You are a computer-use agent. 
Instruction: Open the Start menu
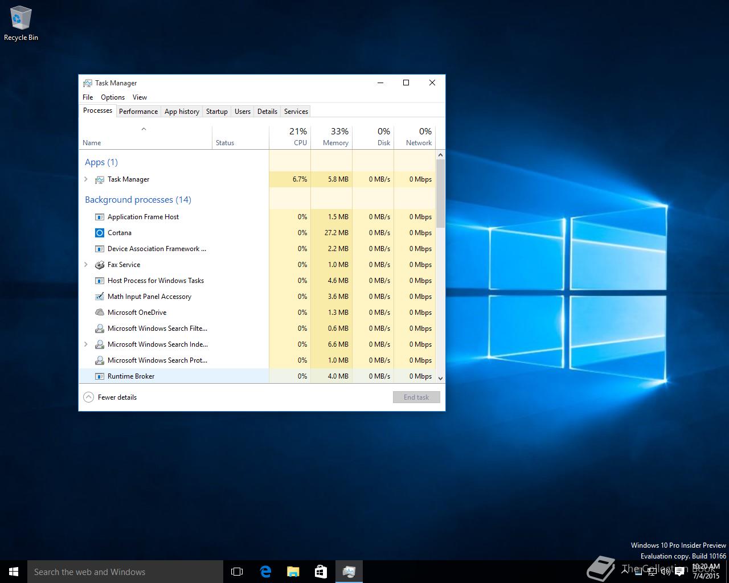tap(14, 572)
